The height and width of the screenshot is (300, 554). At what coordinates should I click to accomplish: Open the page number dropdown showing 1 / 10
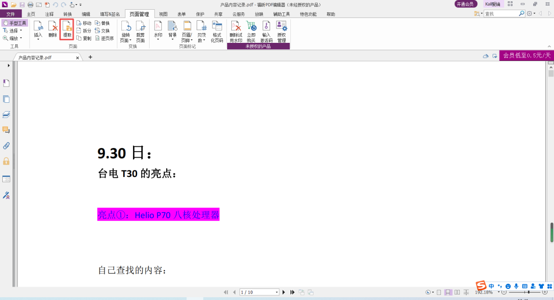tap(277, 292)
